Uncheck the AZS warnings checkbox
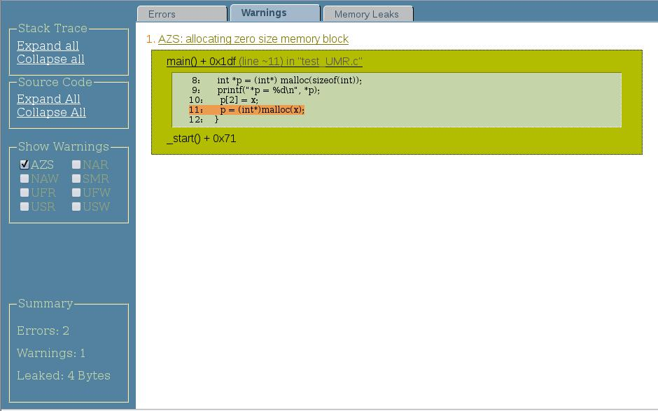This screenshot has width=658, height=411. point(24,165)
